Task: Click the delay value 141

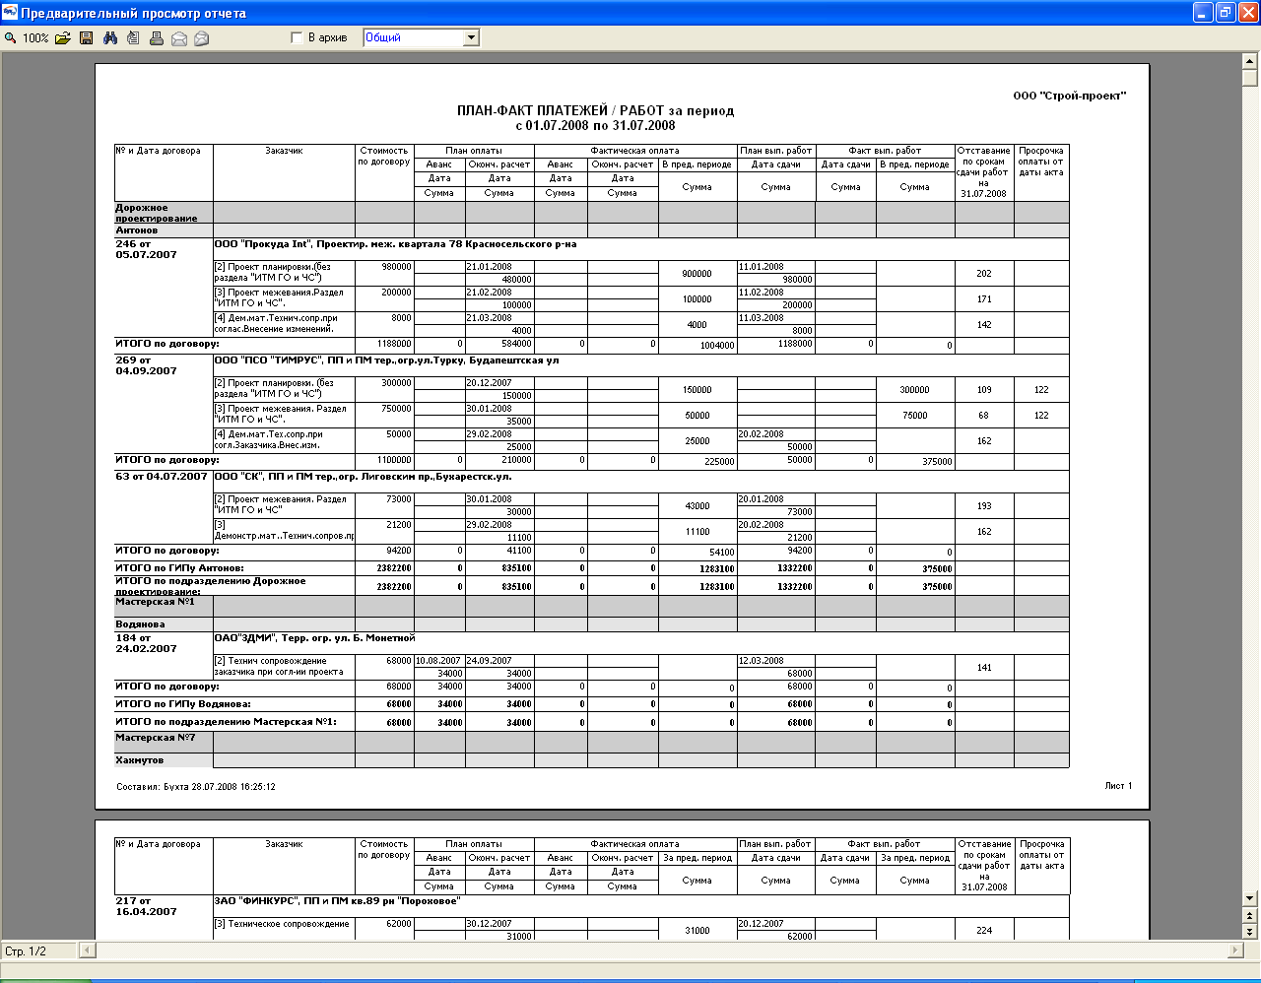Action: tap(983, 668)
